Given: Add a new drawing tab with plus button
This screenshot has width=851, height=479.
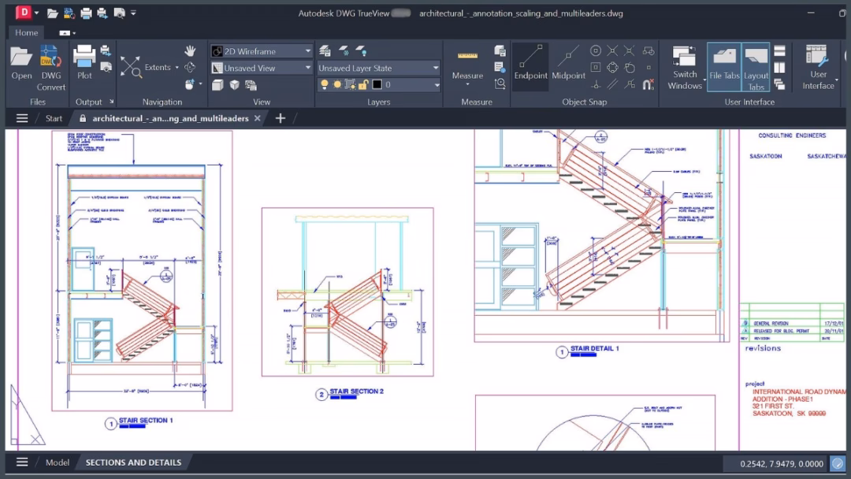Looking at the screenshot, I should tap(280, 118).
